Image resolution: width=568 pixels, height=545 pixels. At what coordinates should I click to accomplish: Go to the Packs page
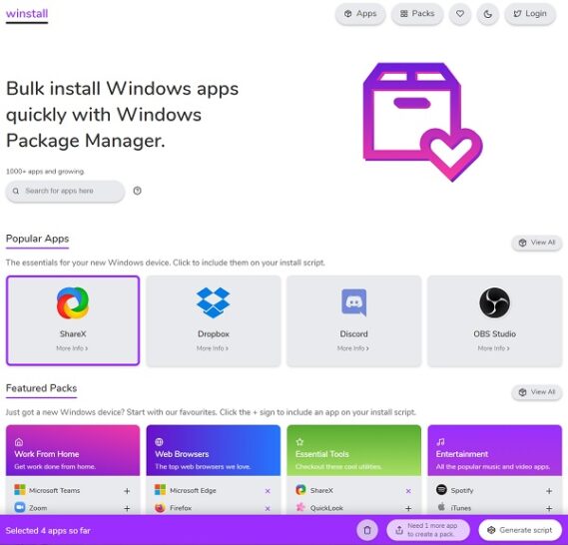[x=417, y=14]
